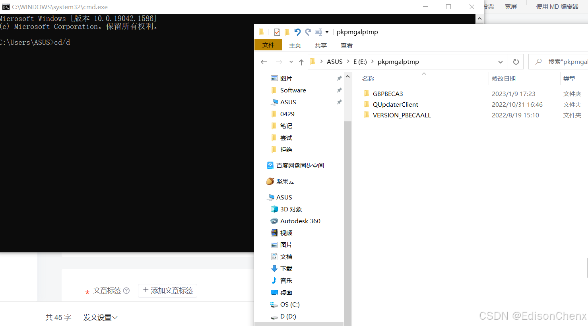Image resolution: width=588 pixels, height=326 pixels.
Task: Open the 主页 ribbon tab
Action: pyautogui.click(x=295, y=46)
